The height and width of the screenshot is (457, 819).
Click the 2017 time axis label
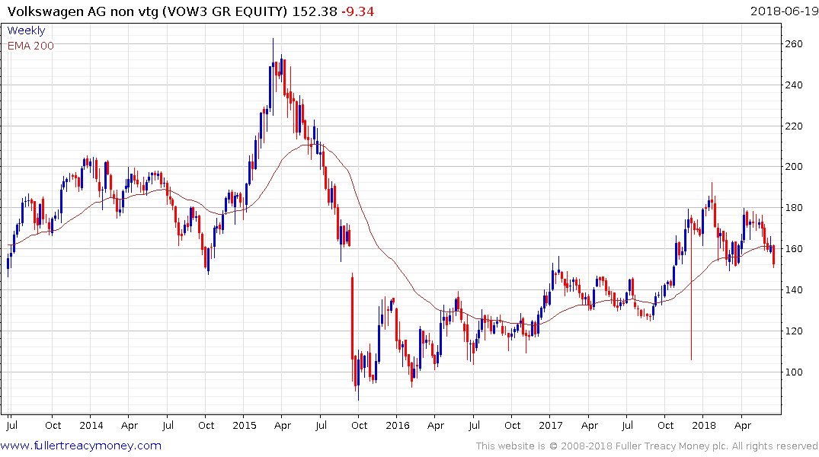point(551,425)
